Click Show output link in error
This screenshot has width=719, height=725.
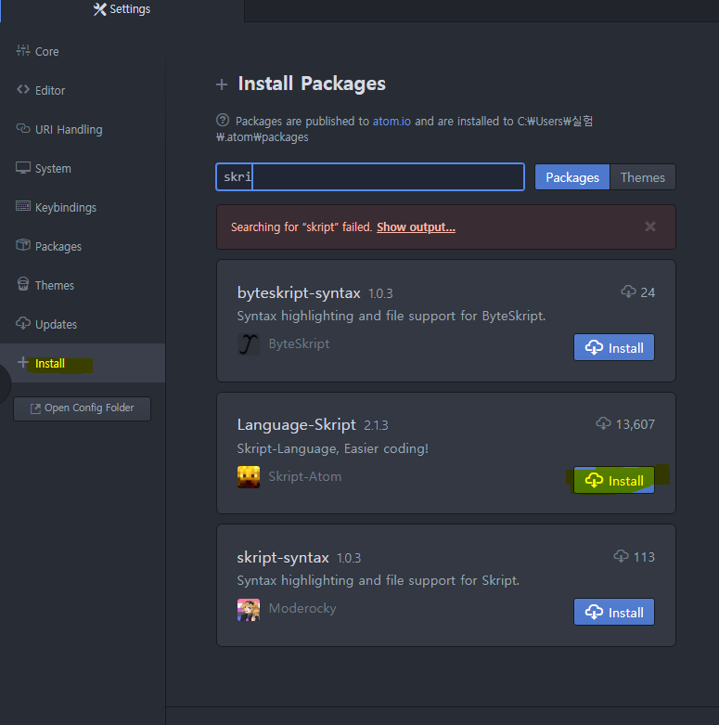tap(416, 227)
